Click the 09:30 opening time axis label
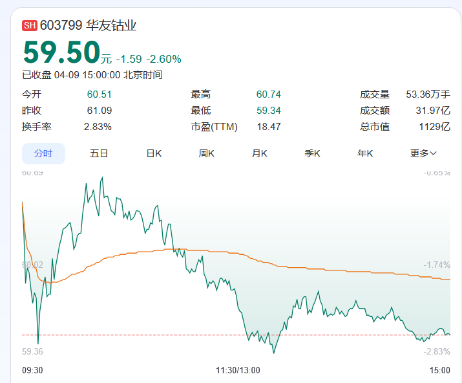 (x=32, y=370)
